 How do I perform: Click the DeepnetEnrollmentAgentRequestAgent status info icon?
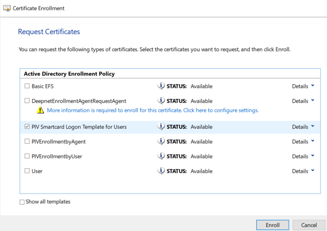tap(161, 101)
